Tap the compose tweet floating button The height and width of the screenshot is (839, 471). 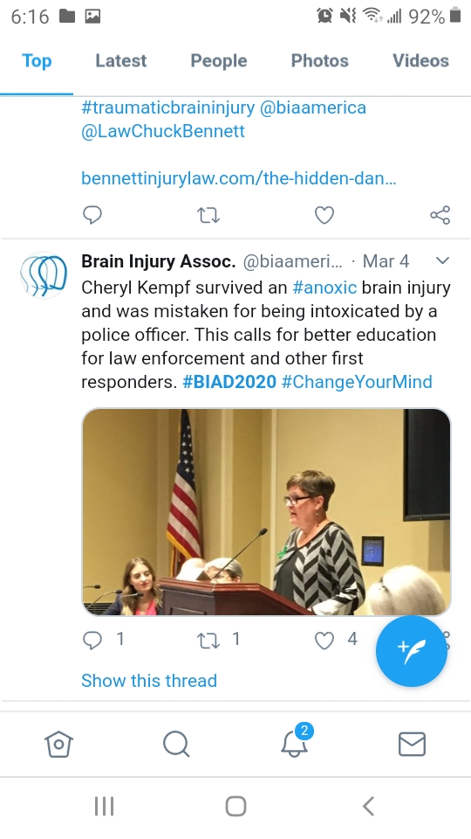[x=411, y=650]
